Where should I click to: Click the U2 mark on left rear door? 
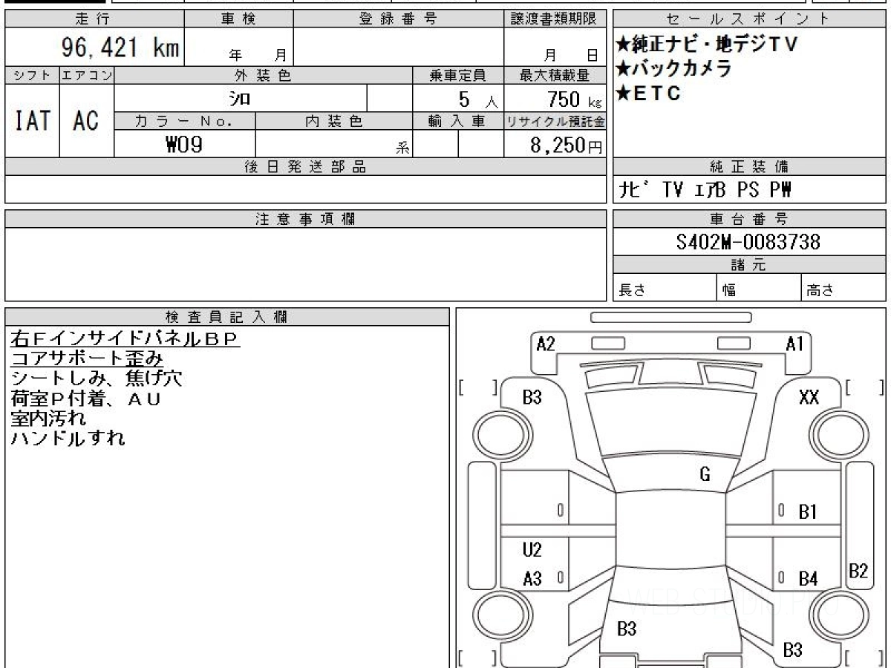coord(532,550)
